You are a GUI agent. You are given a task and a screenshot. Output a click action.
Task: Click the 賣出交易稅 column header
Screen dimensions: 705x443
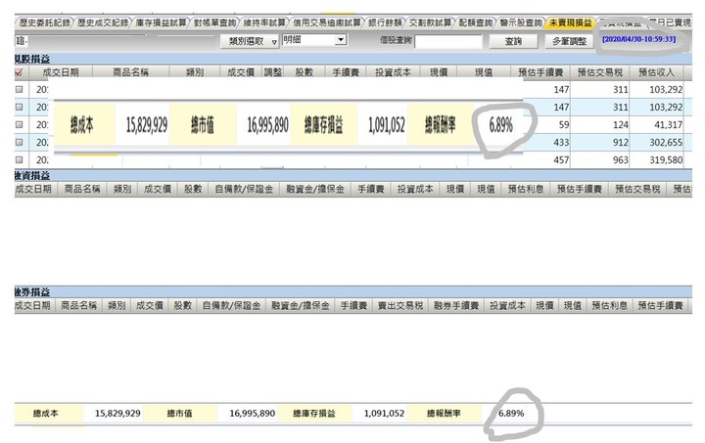coord(400,306)
